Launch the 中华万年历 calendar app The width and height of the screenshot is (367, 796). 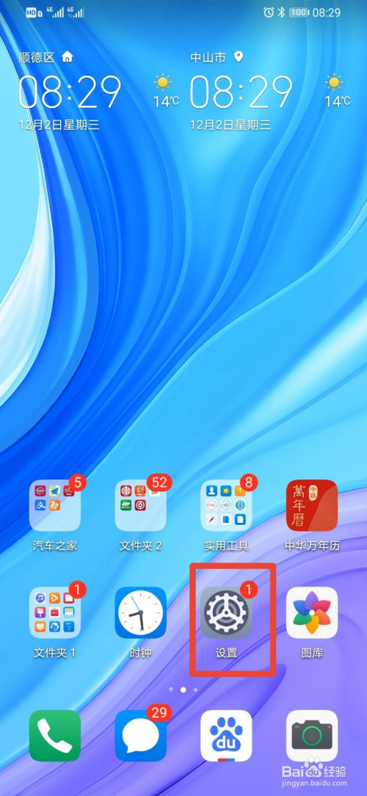(x=312, y=505)
